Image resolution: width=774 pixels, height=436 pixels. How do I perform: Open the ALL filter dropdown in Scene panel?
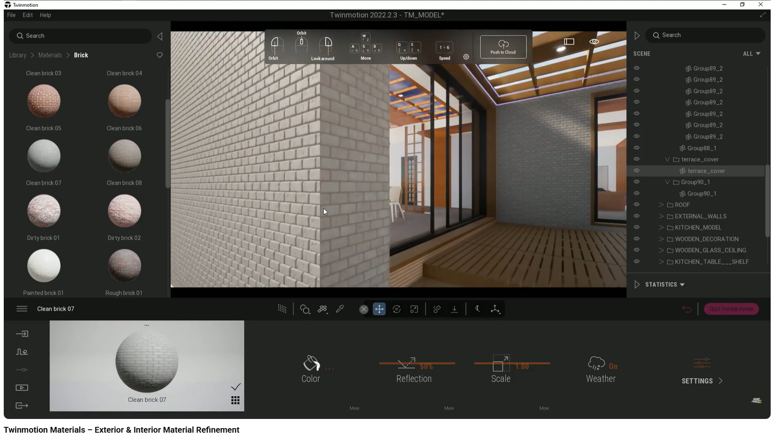[x=751, y=53]
